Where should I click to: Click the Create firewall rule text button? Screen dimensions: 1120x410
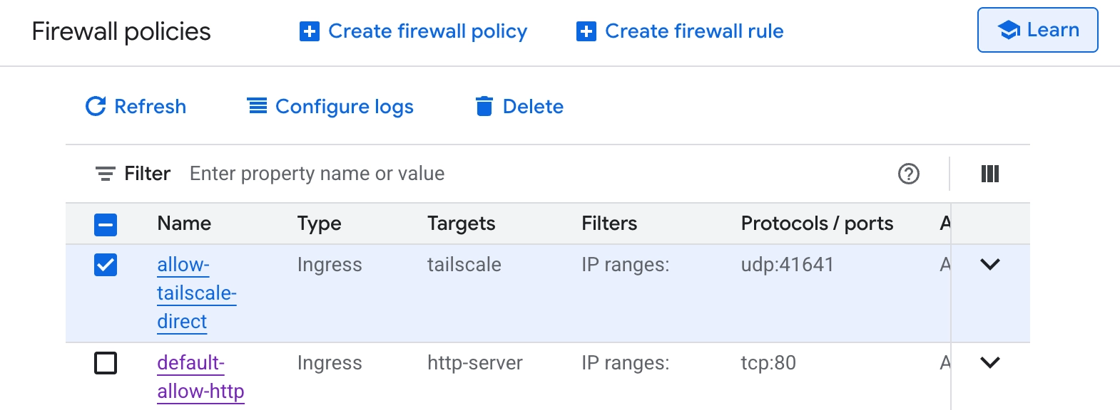point(693,31)
